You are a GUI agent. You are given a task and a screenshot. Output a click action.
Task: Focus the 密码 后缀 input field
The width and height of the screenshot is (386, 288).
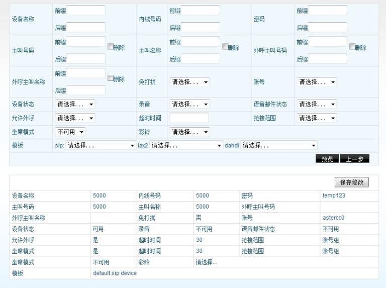327,27
